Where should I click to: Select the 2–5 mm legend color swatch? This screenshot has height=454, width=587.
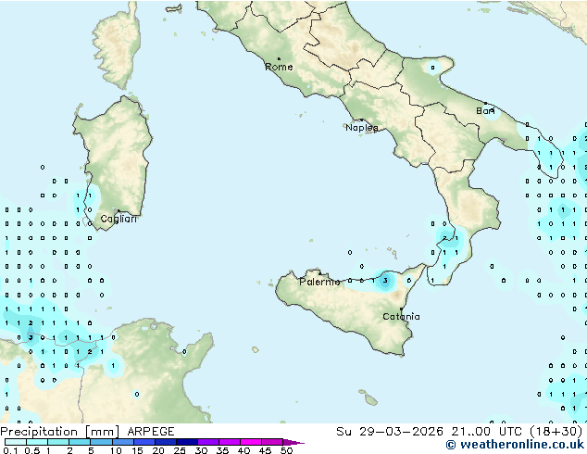coord(80,442)
